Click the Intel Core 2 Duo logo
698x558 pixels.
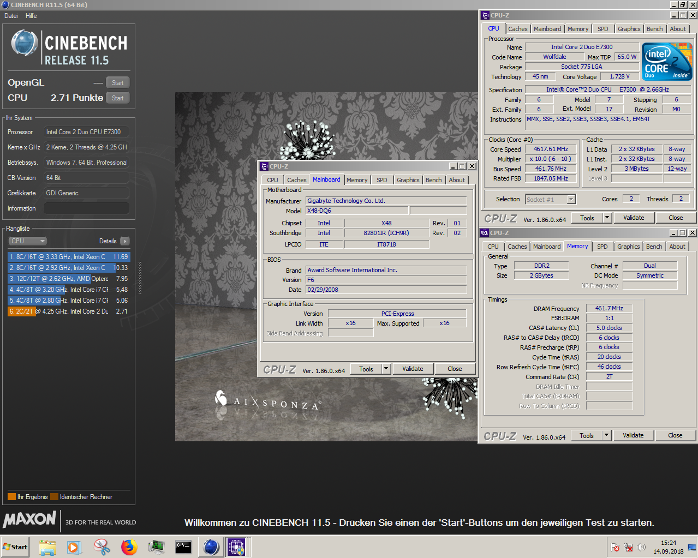coord(667,62)
